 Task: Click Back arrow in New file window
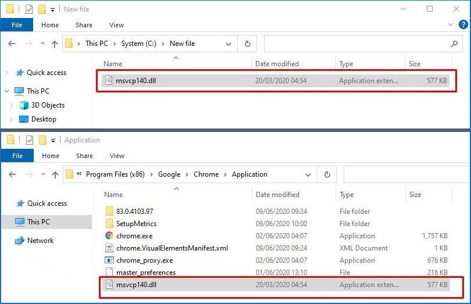tap(12, 44)
